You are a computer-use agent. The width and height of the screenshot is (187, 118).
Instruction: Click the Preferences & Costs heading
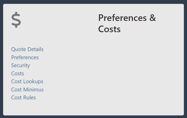point(127,23)
